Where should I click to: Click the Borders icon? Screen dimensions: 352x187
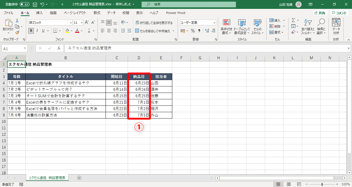click(55, 30)
